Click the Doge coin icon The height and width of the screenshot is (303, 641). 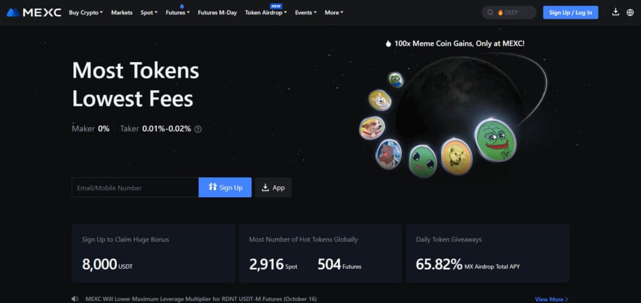(456, 157)
